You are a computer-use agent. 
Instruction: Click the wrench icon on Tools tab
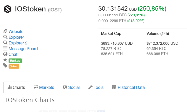(x=91, y=87)
